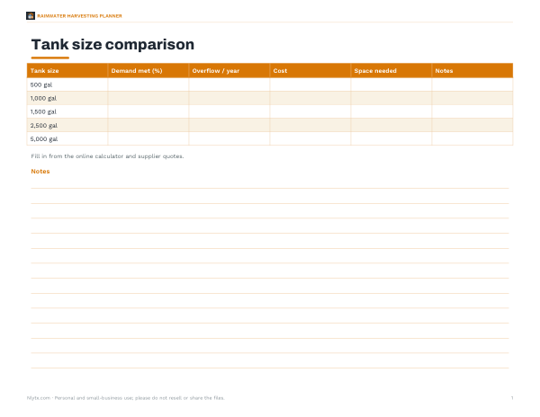
Task: Select the '1,000 gal' row label
Action: click(43, 98)
